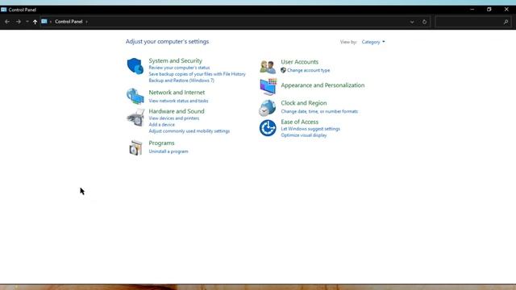The image size is (516, 290).
Task: Click the Control Panel address bar icon
Action: click(44, 22)
